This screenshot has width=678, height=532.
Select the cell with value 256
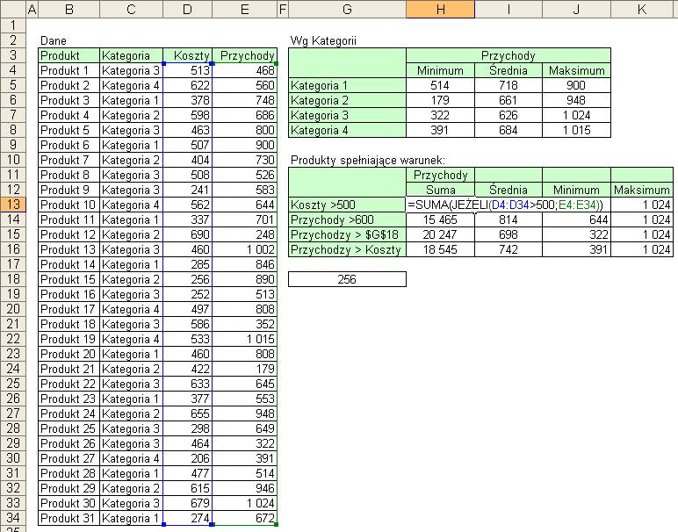pyautogui.click(x=347, y=279)
